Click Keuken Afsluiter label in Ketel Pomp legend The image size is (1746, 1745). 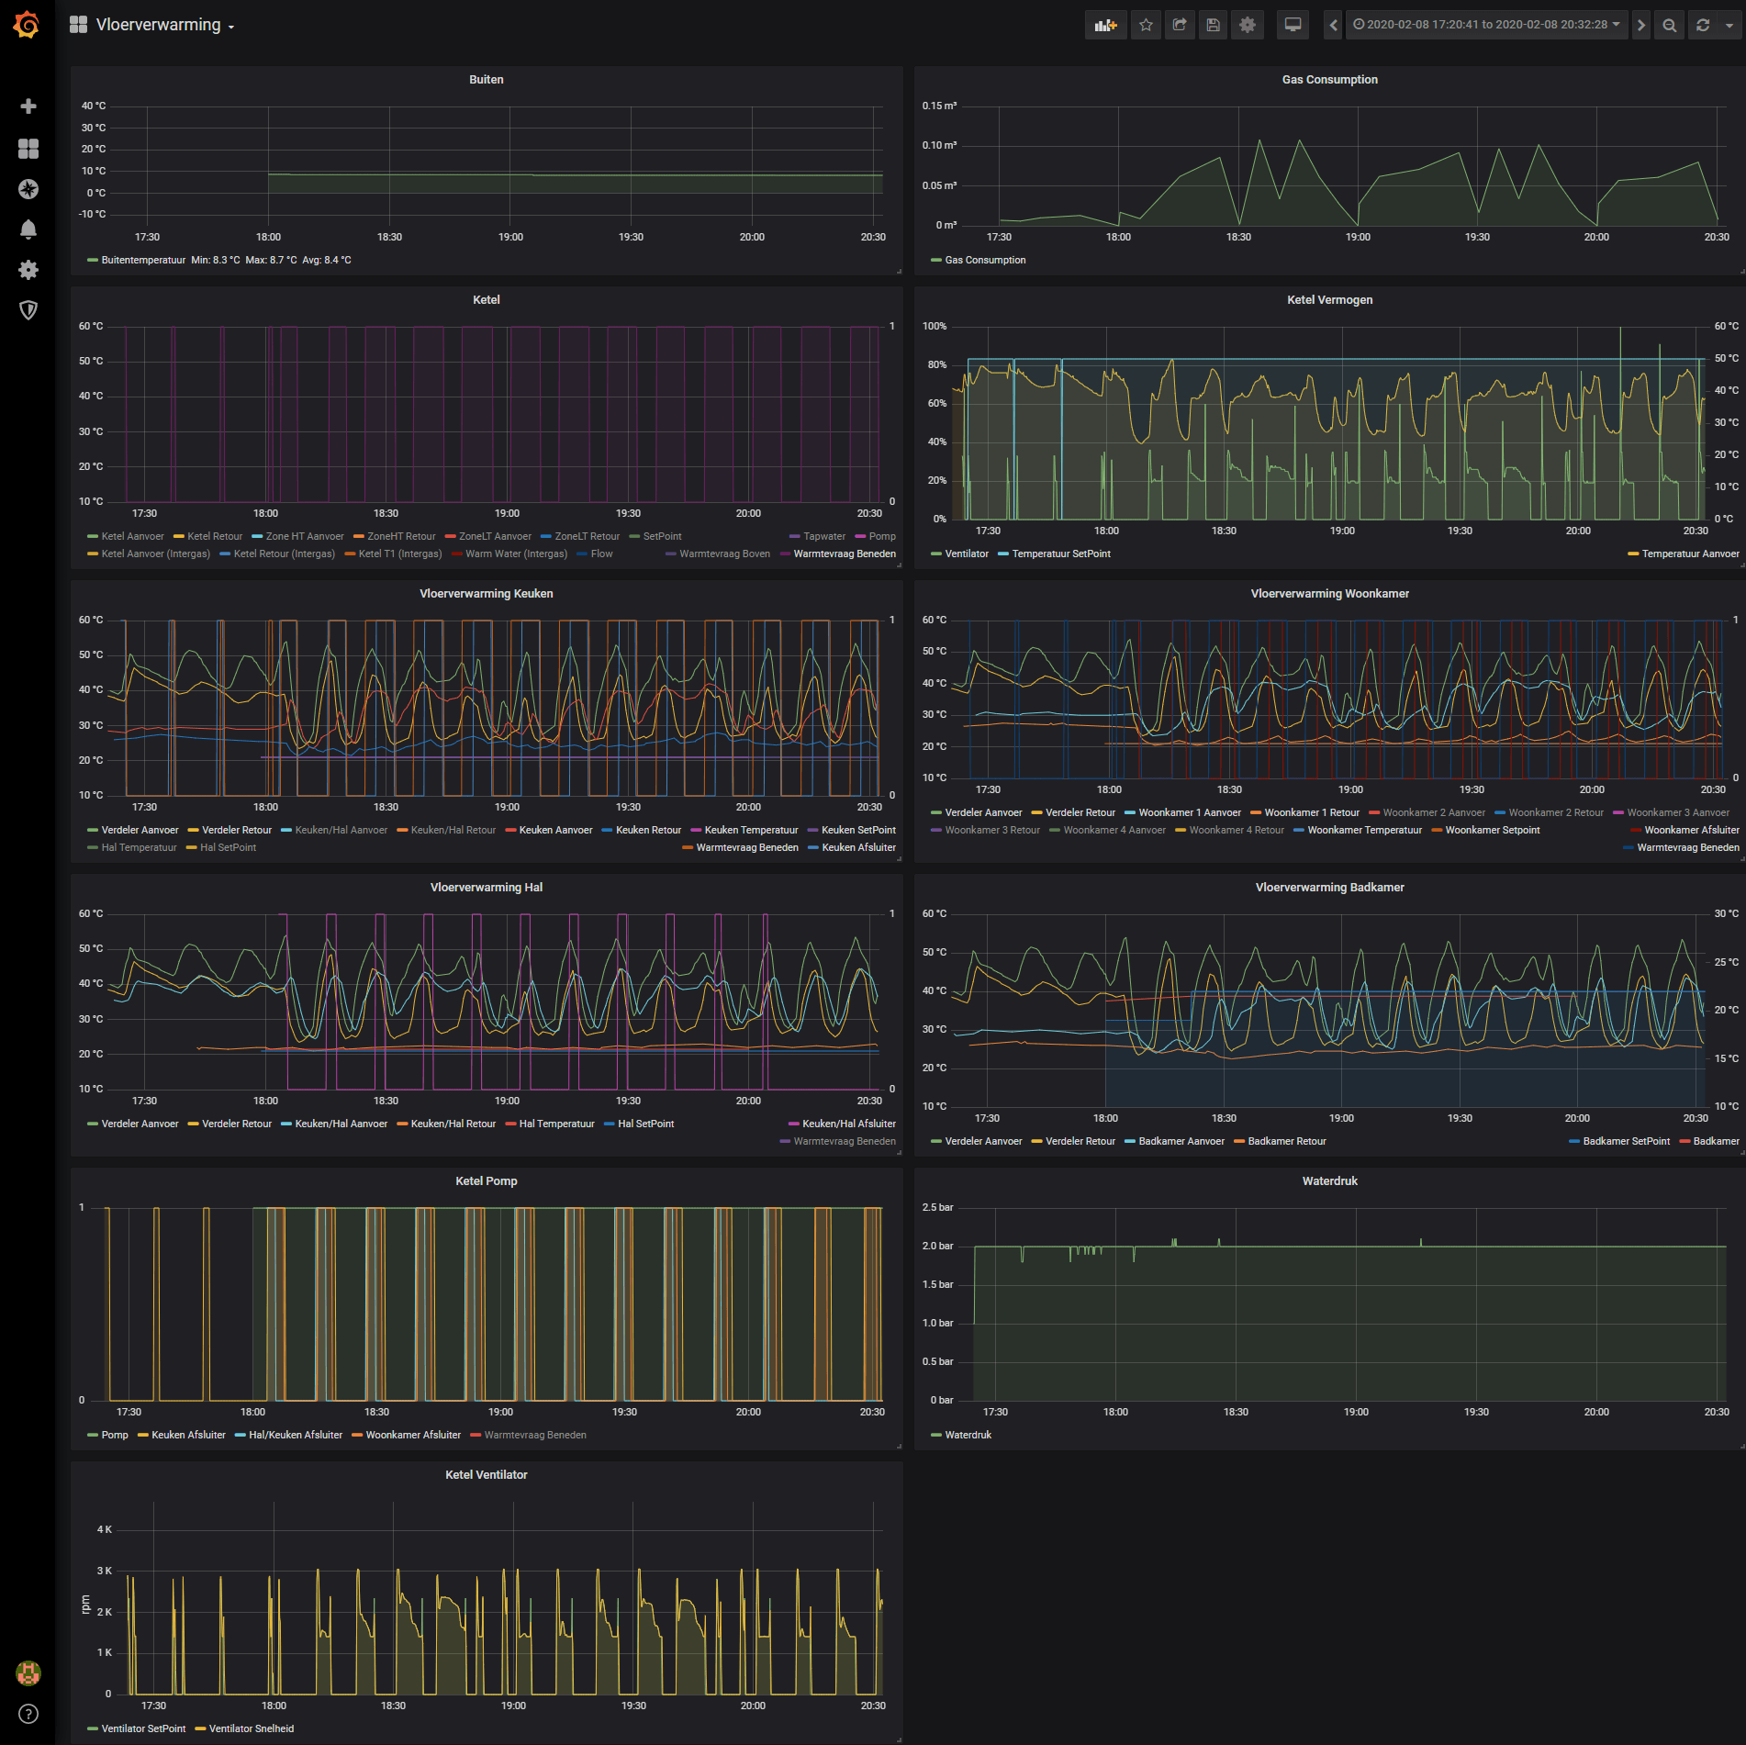(188, 1436)
